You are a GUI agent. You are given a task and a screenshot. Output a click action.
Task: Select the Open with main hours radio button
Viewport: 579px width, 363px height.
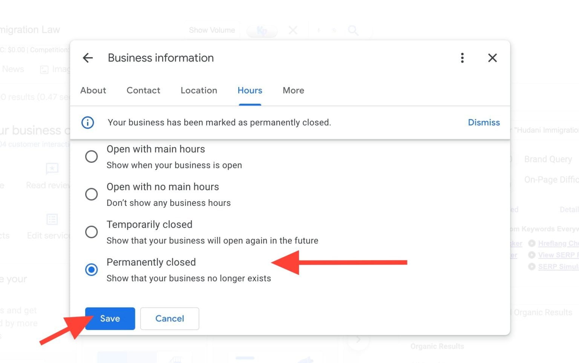[91, 156]
